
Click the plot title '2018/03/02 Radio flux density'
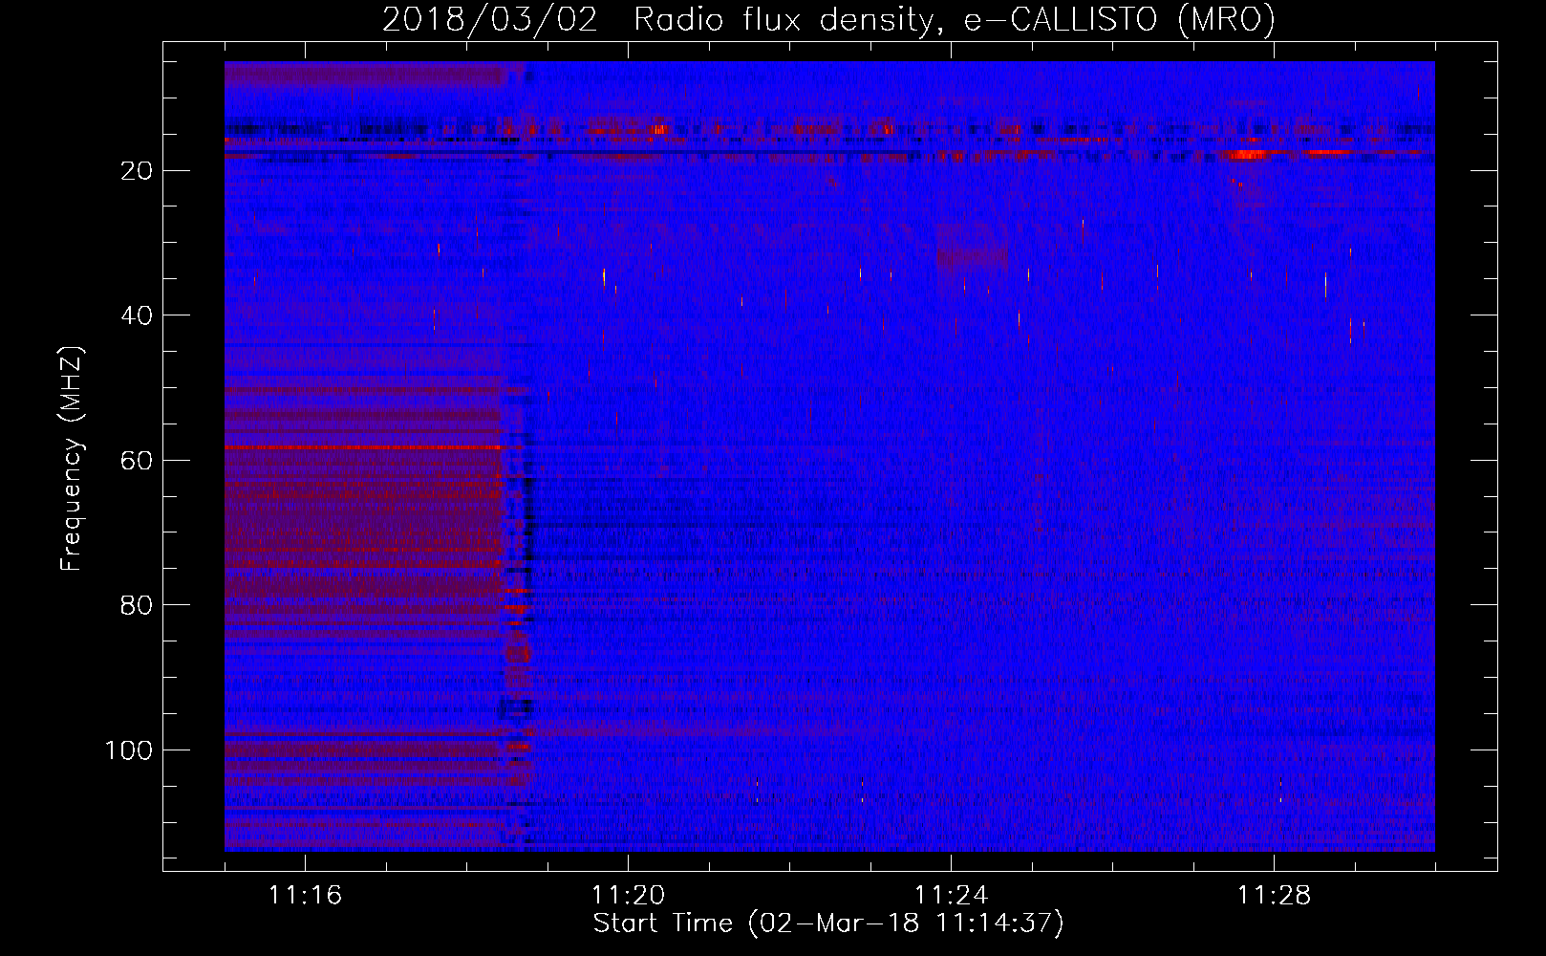(657, 19)
